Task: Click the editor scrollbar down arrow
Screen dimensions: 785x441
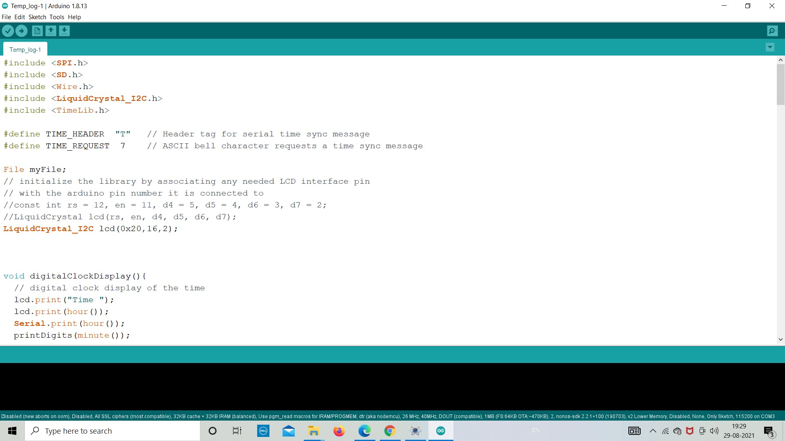Action: click(781, 339)
